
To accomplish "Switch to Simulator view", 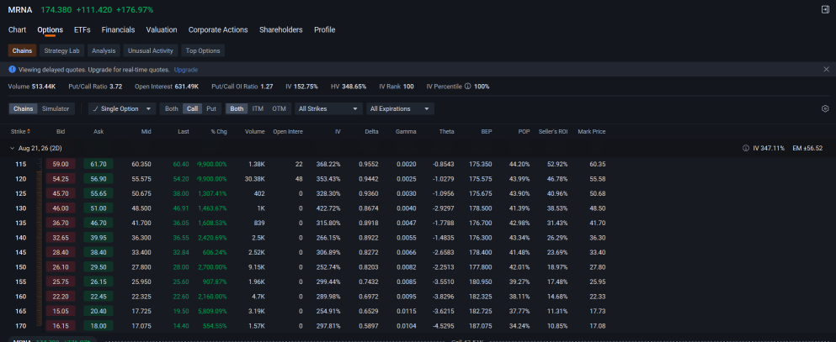I will 56,108.
